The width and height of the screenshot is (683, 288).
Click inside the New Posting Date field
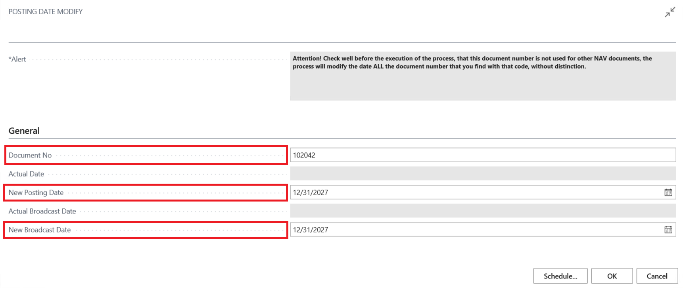coord(476,192)
